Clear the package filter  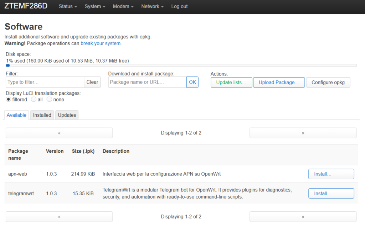[92, 82]
